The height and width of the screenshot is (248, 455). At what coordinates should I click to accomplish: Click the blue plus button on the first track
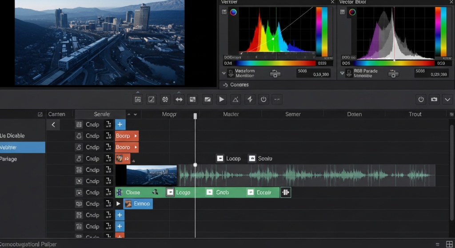(120, 125)
